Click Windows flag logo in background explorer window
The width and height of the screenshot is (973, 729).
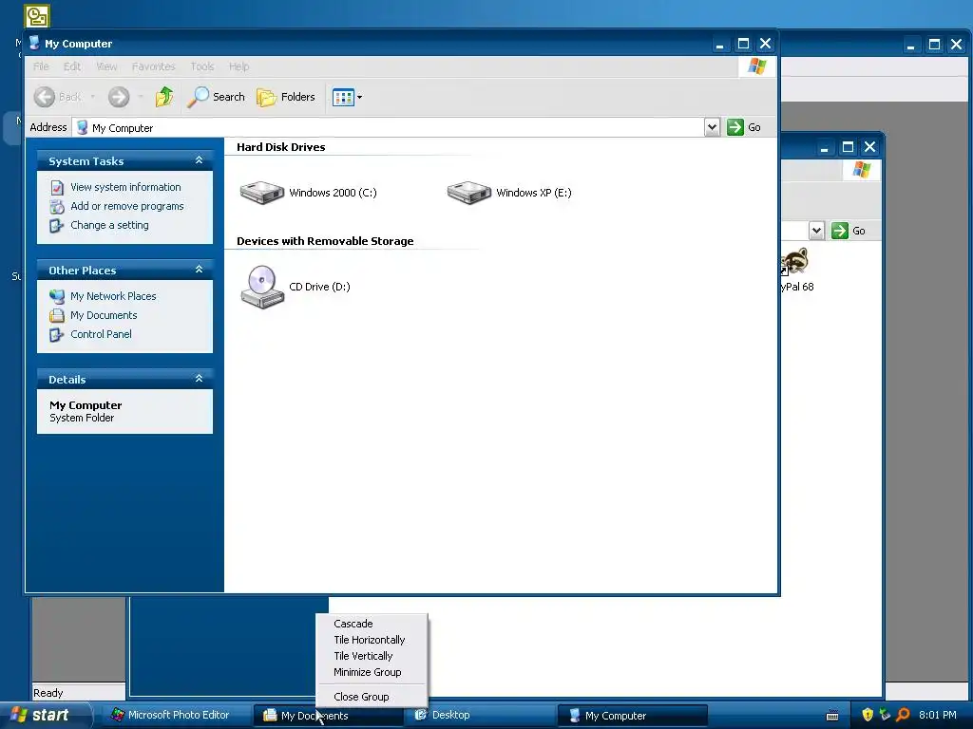point(861,169)
